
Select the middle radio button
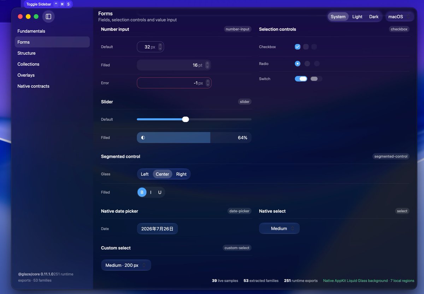point(307,64)
